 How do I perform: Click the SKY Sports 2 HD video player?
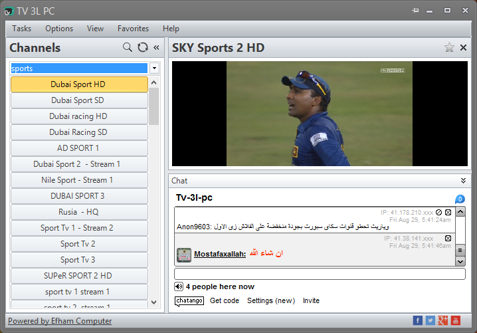tap(320, 114)
